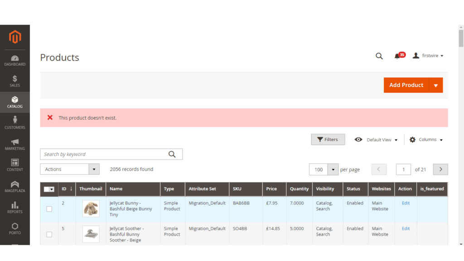Viewport: 464px width, 261px height.
Task: Sort by Type column header
Action: pos(173,189)
